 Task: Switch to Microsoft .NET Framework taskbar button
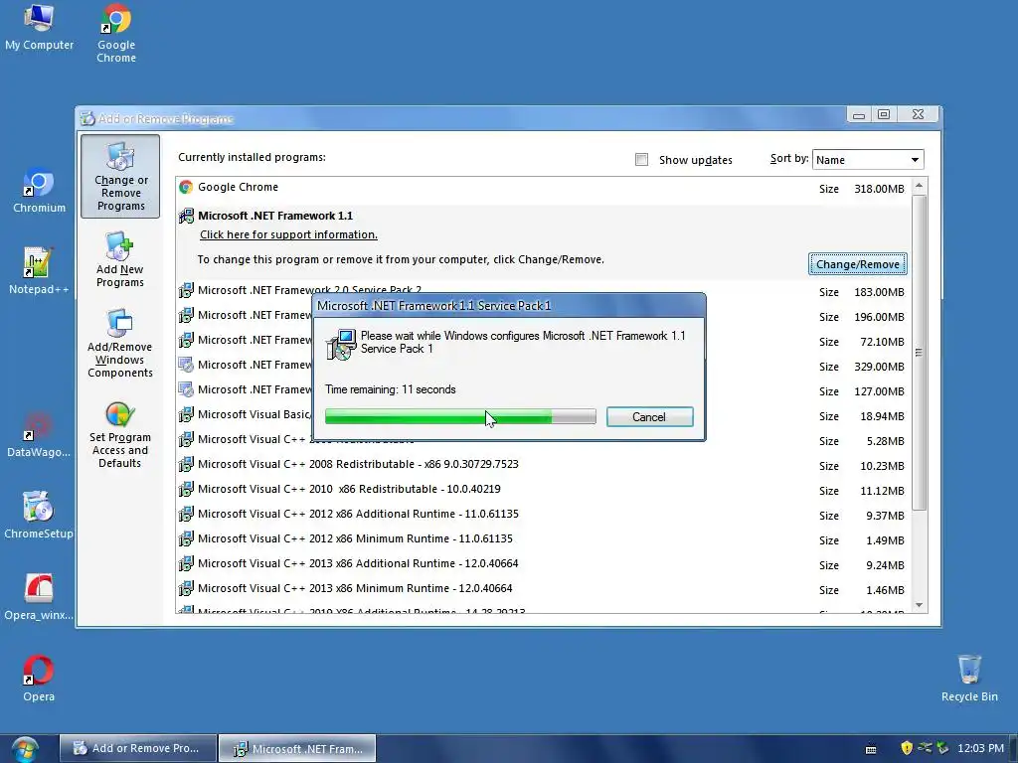point(297,748)
